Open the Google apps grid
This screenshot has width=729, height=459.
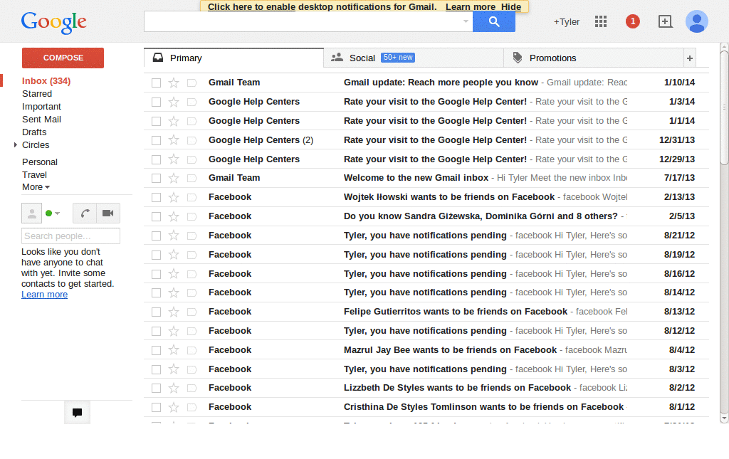point(601,21)
